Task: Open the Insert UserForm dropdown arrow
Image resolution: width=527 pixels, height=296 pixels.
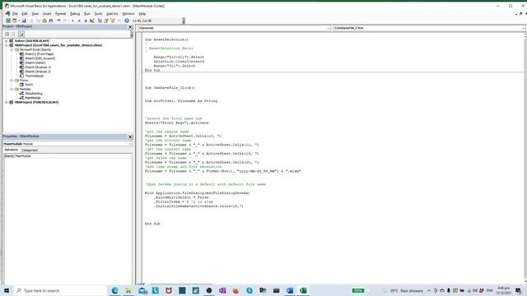Action: (19, 21)
